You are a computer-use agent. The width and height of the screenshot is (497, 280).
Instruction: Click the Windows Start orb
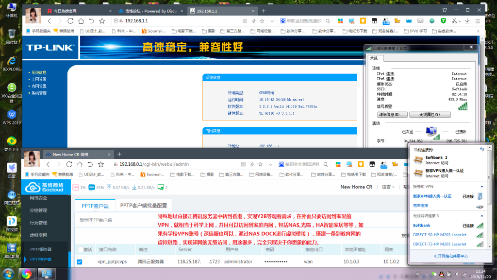[x=9, y=274]
